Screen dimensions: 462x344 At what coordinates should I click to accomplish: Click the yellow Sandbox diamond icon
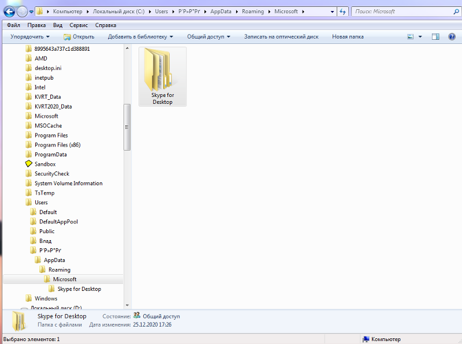(x=28, y=164)
